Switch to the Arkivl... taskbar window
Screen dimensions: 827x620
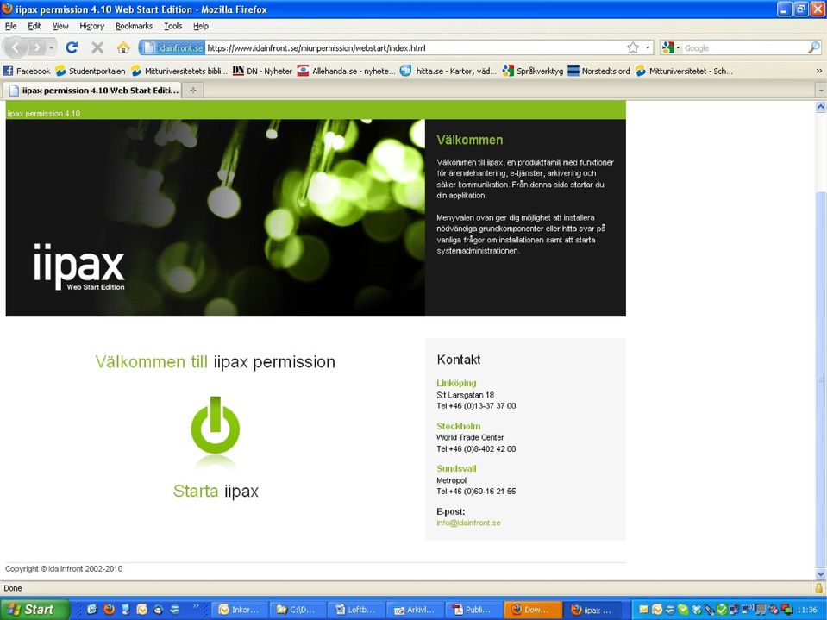(x=416, y=610)
